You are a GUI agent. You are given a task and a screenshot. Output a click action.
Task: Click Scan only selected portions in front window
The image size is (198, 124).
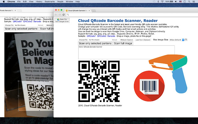pos(95,43)
